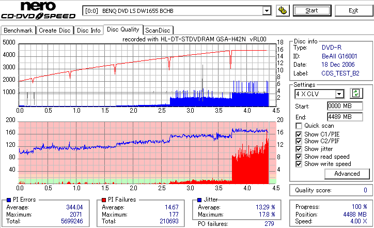Screen dimensions: 374x228
Task: Click the Start button
Action: pyautogui.click(x=312, y=11)
